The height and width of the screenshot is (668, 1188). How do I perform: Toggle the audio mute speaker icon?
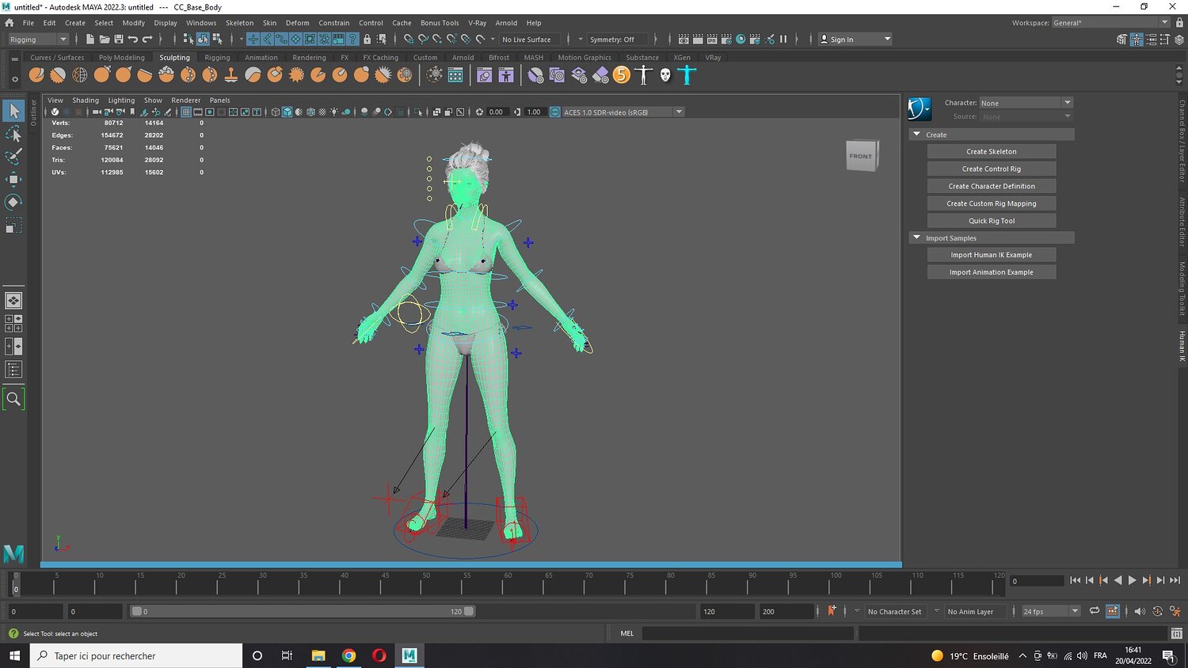click(1140, 611)
